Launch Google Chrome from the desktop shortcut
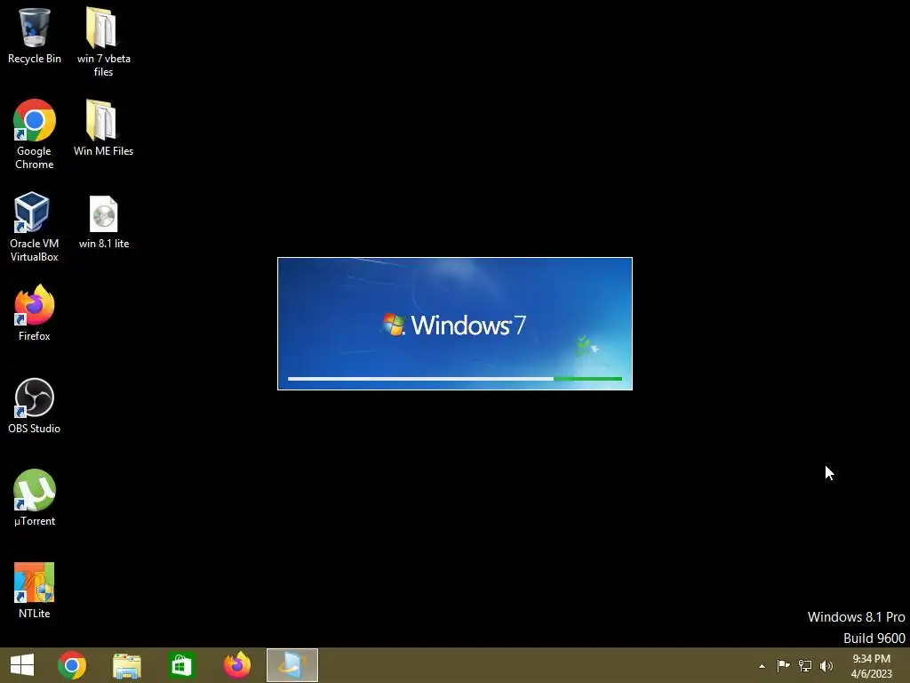This screenshot has height=683, width=910. (35, 134)
